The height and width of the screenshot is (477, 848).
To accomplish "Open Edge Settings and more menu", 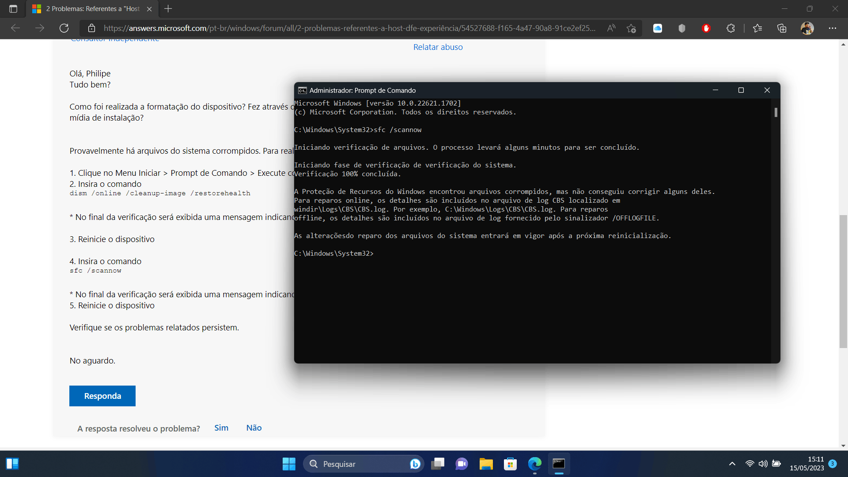I will tap(833, 28).
